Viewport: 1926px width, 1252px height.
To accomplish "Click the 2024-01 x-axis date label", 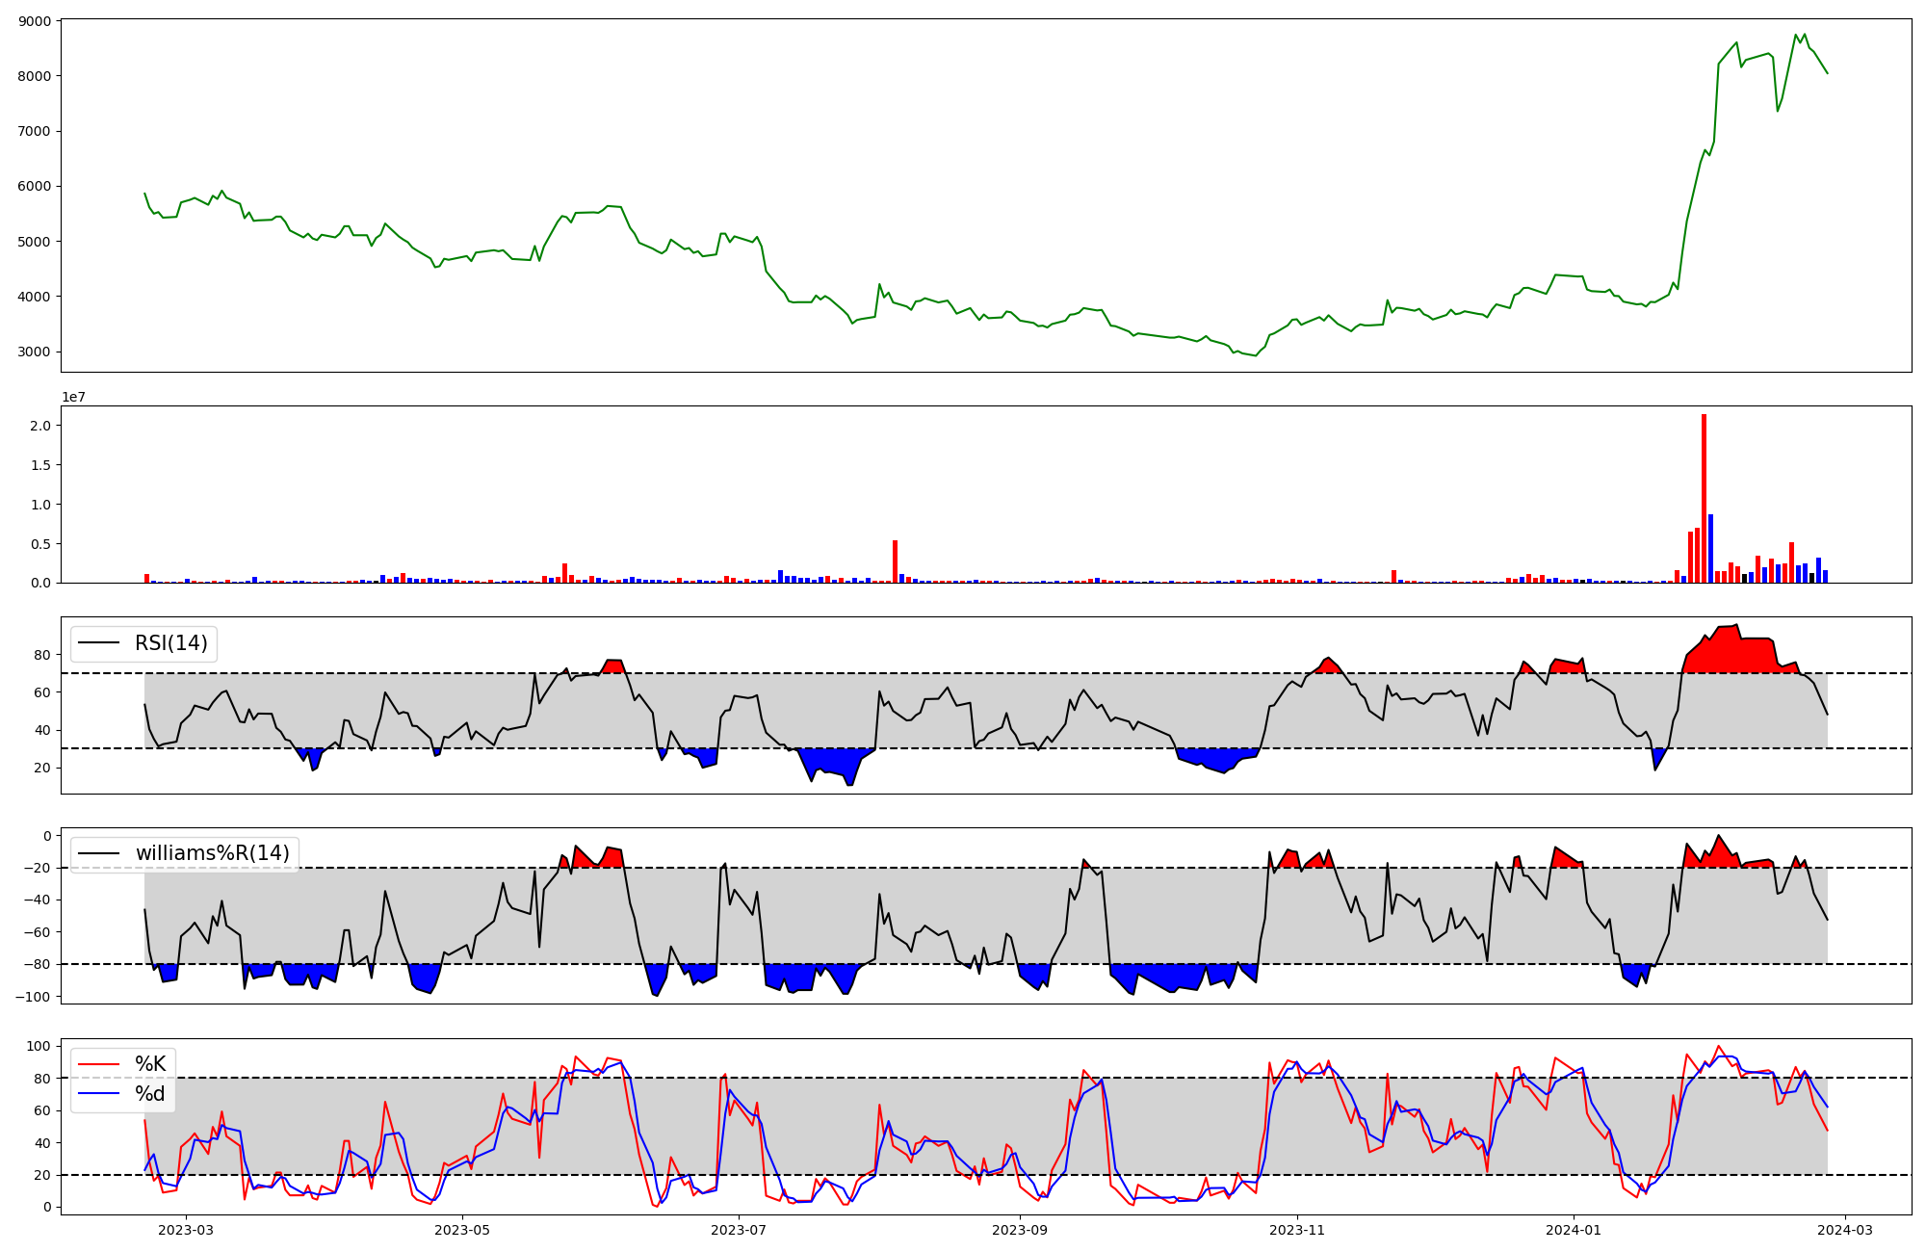I will point(1574,1230).
